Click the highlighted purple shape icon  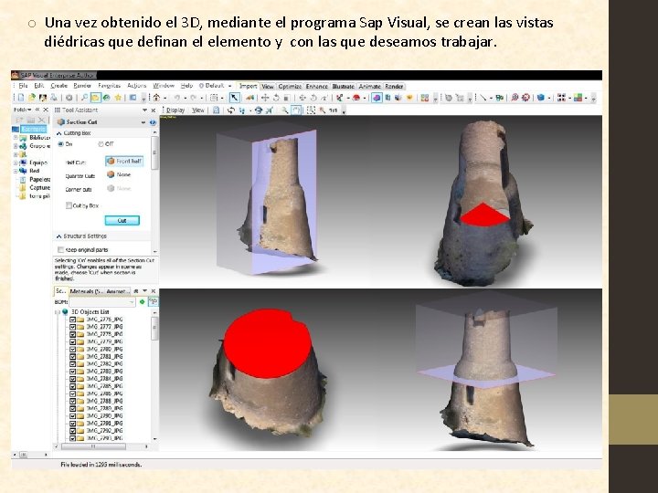click(377, 98)
